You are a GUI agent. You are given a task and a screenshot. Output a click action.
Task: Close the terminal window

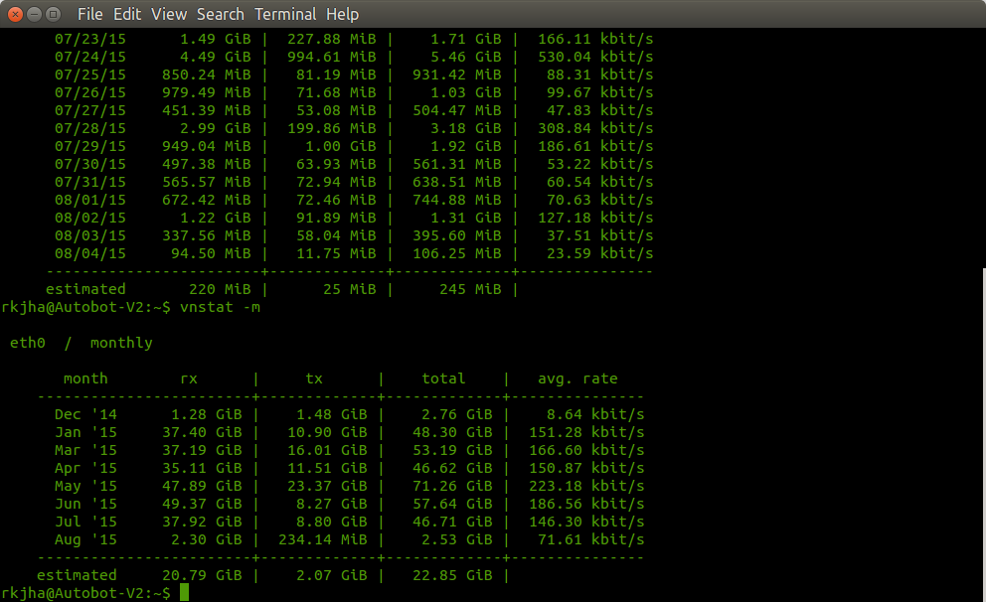pos(16,14)
